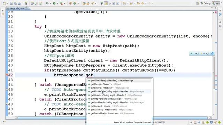Click the New file toolbar icon

coord(5,3)
